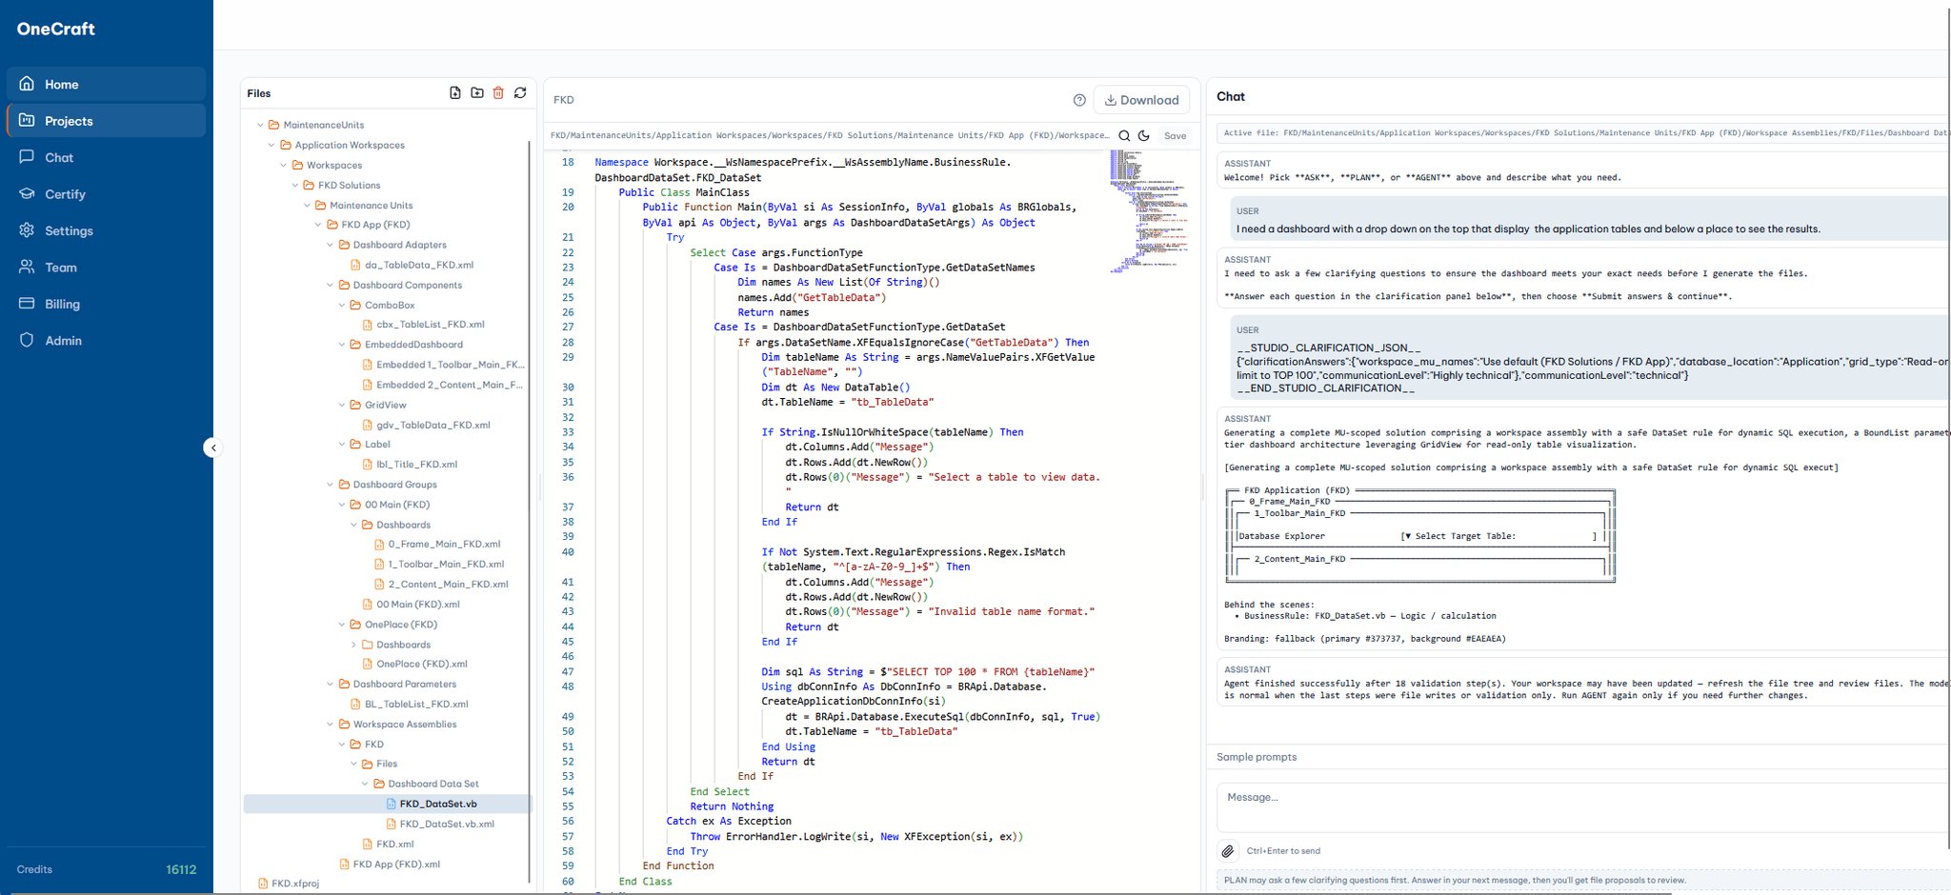This screenshot has height=895, width=1951.
Task: Click the Save button in editor
Action: (1175, 136)
